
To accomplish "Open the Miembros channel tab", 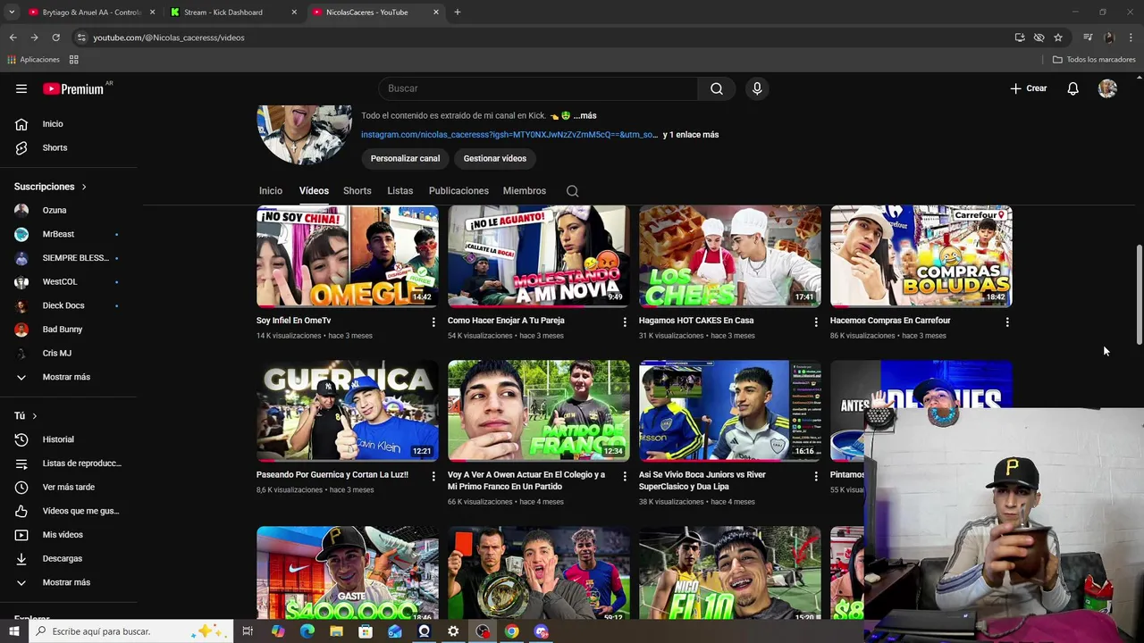I will (525, 191).
